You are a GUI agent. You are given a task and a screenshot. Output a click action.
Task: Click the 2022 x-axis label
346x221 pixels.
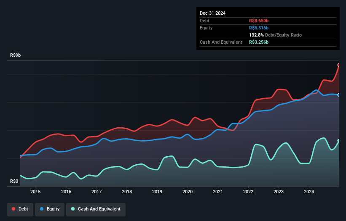tap(248, 192)
